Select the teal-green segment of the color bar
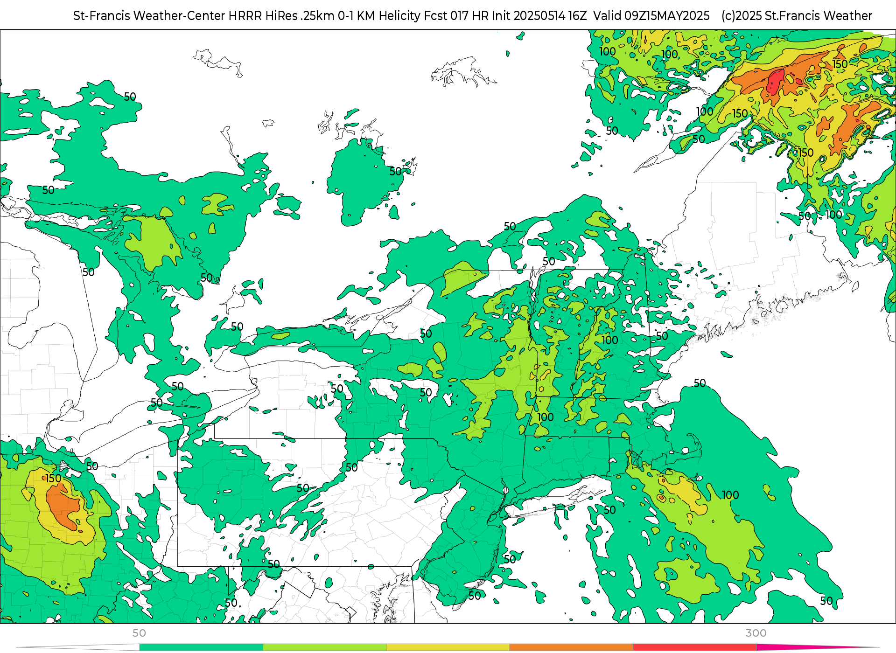 click(201, 647)
